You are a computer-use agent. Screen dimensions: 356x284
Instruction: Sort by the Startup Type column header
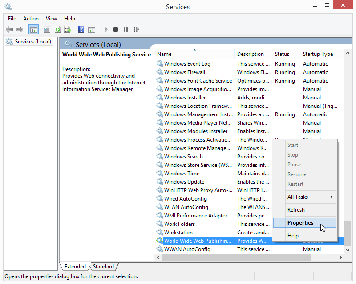pos(320,54)
